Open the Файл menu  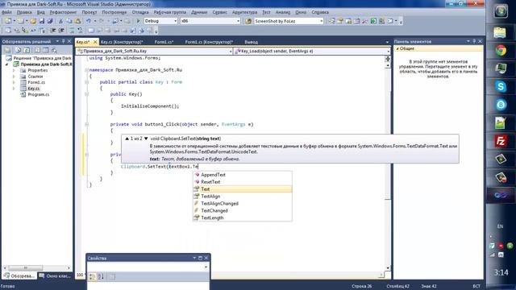6,12
